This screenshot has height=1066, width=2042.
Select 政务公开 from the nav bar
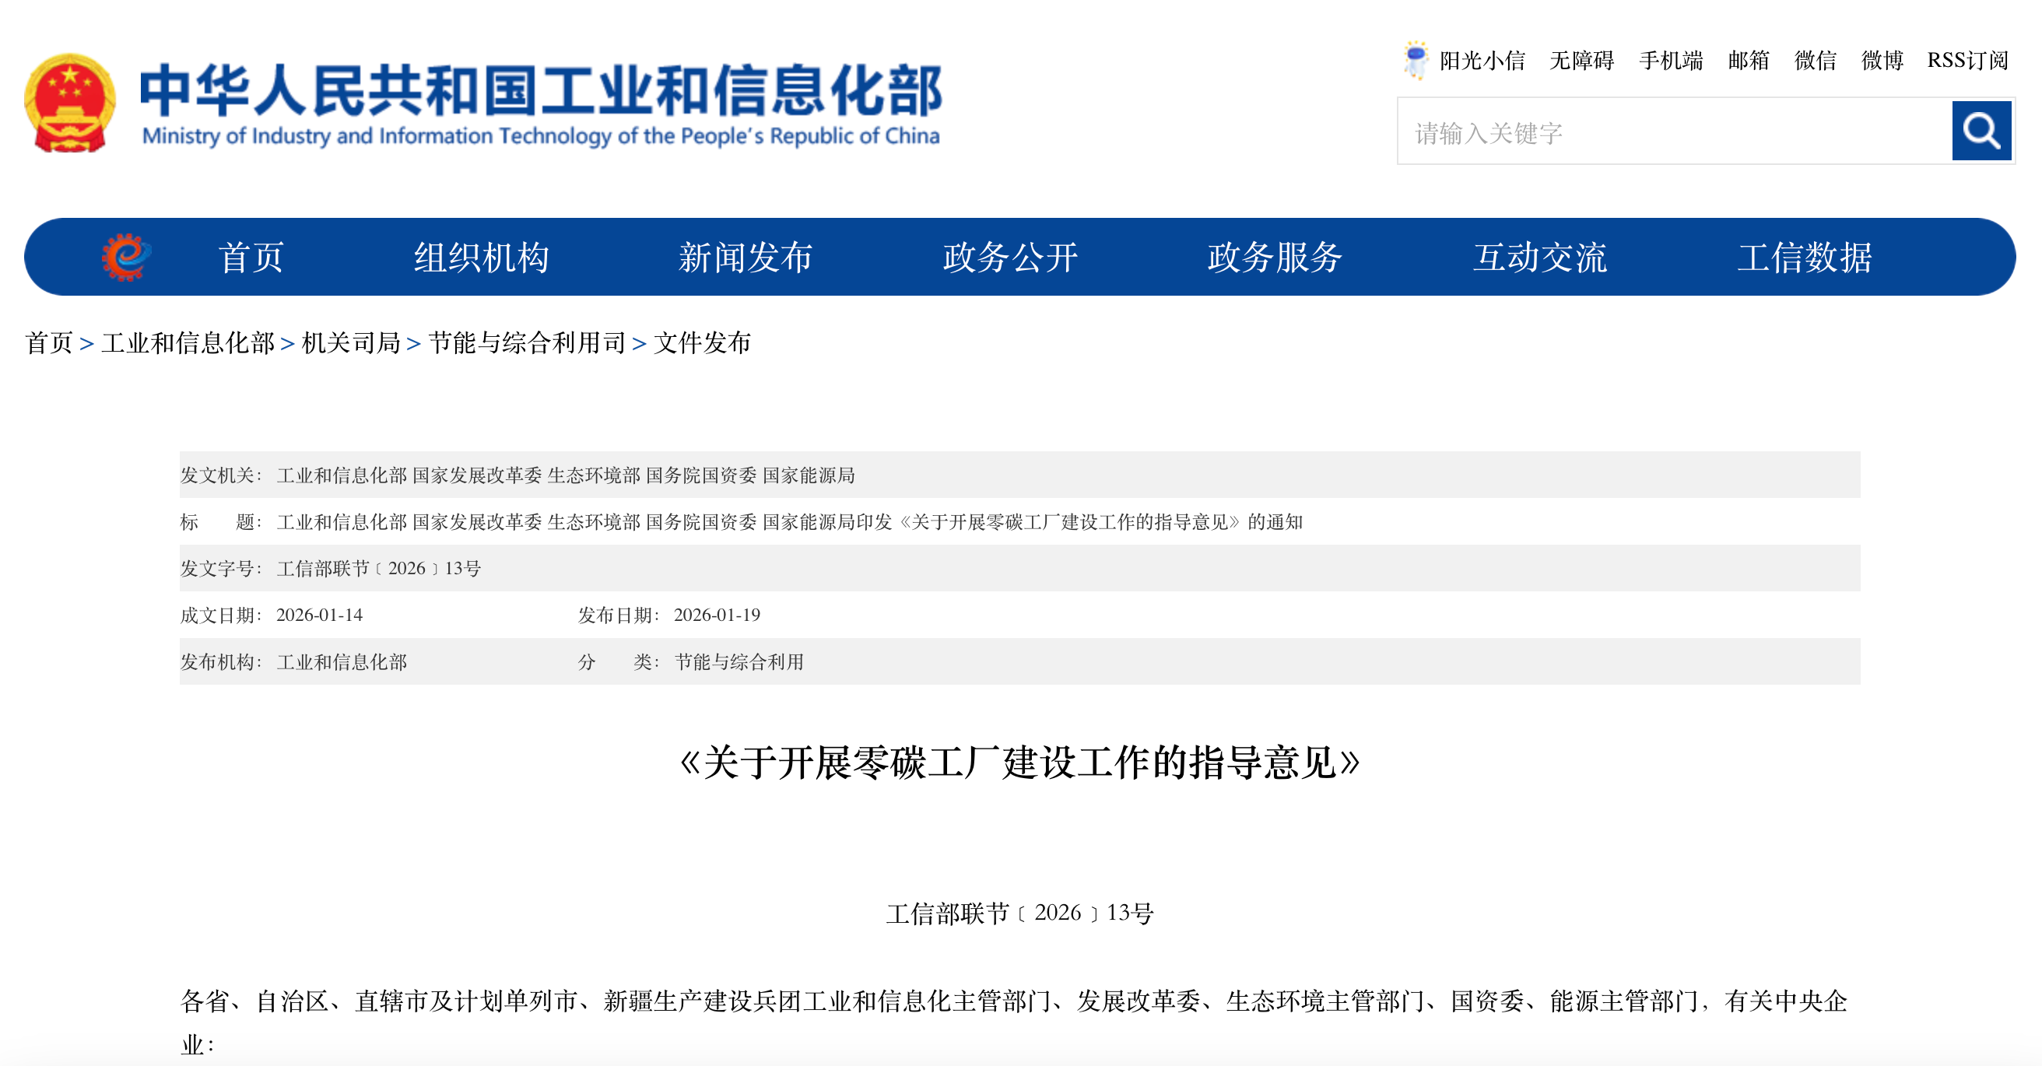click(x=1010, y=258)
